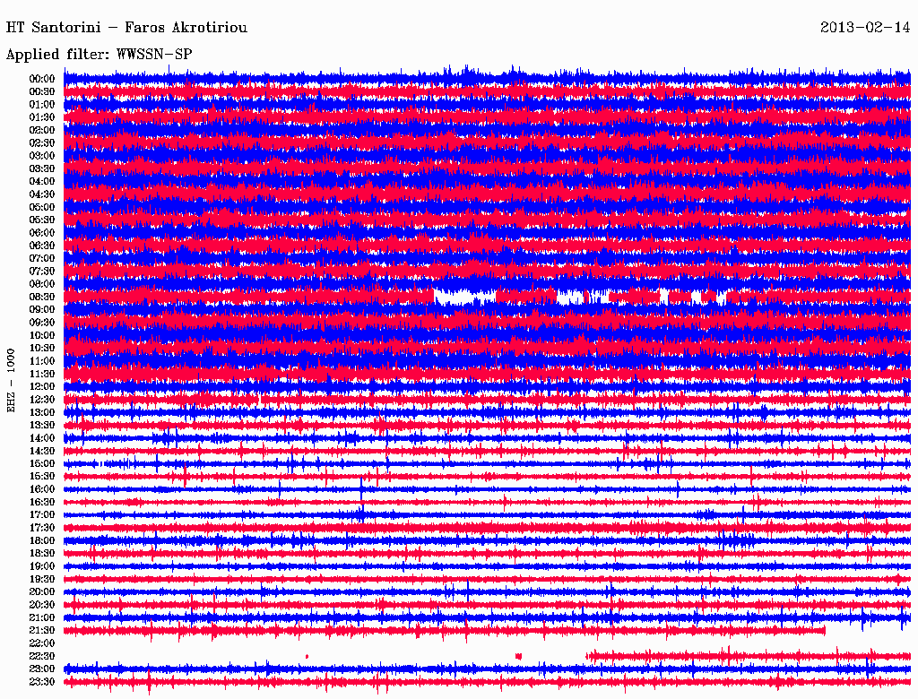This screenshot has width=918, height=699.
Task: Select the 23:00 time label
Action: (x=42, y=669)
